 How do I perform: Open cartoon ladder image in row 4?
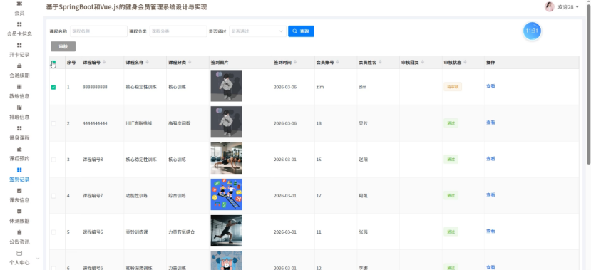(226, 194)
